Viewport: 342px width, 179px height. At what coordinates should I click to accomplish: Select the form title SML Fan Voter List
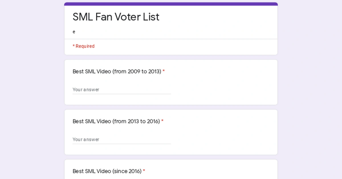click(x=116, y=17)
